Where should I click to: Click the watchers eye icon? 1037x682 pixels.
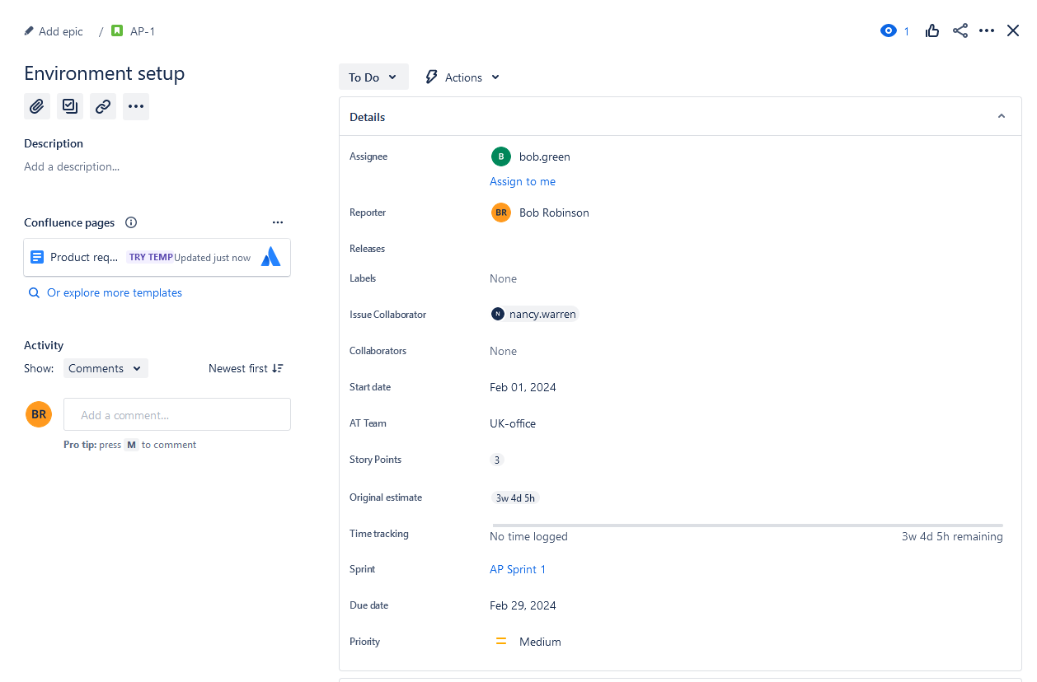(x=887, y=30)
